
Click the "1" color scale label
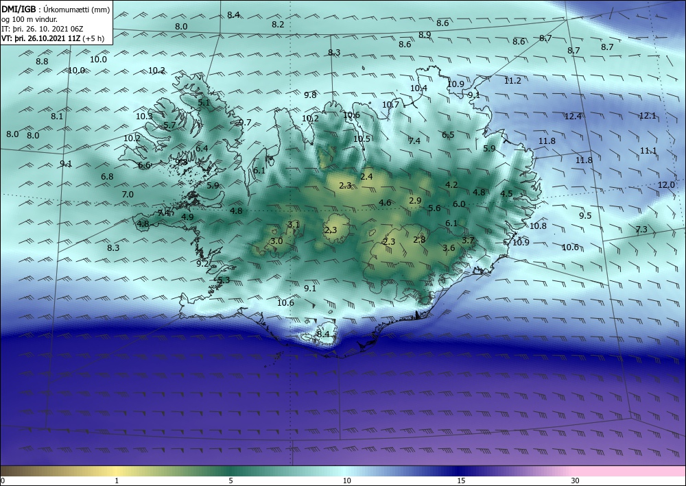117,481
